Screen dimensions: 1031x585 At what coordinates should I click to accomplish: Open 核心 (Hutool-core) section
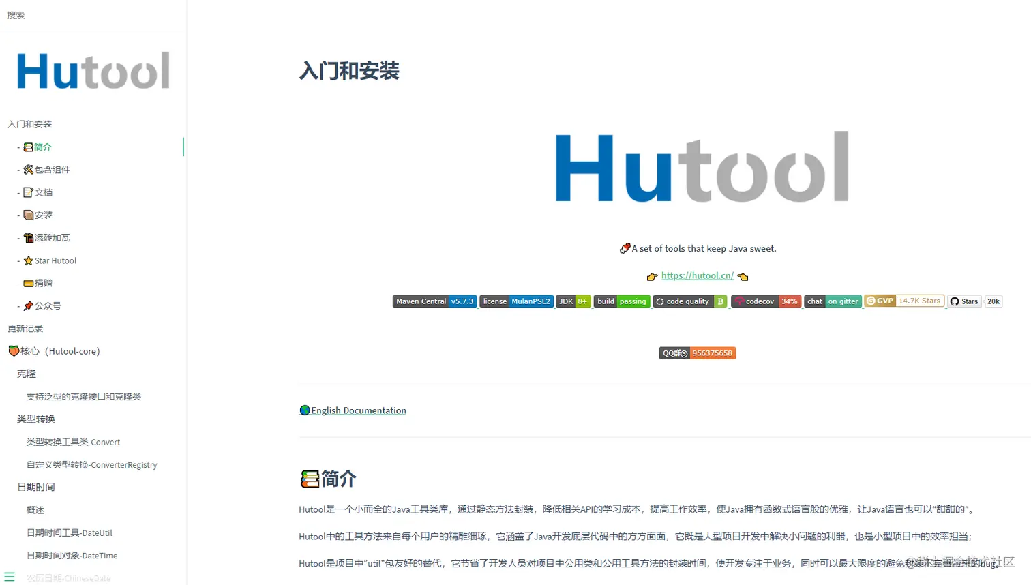click(60, 351)
